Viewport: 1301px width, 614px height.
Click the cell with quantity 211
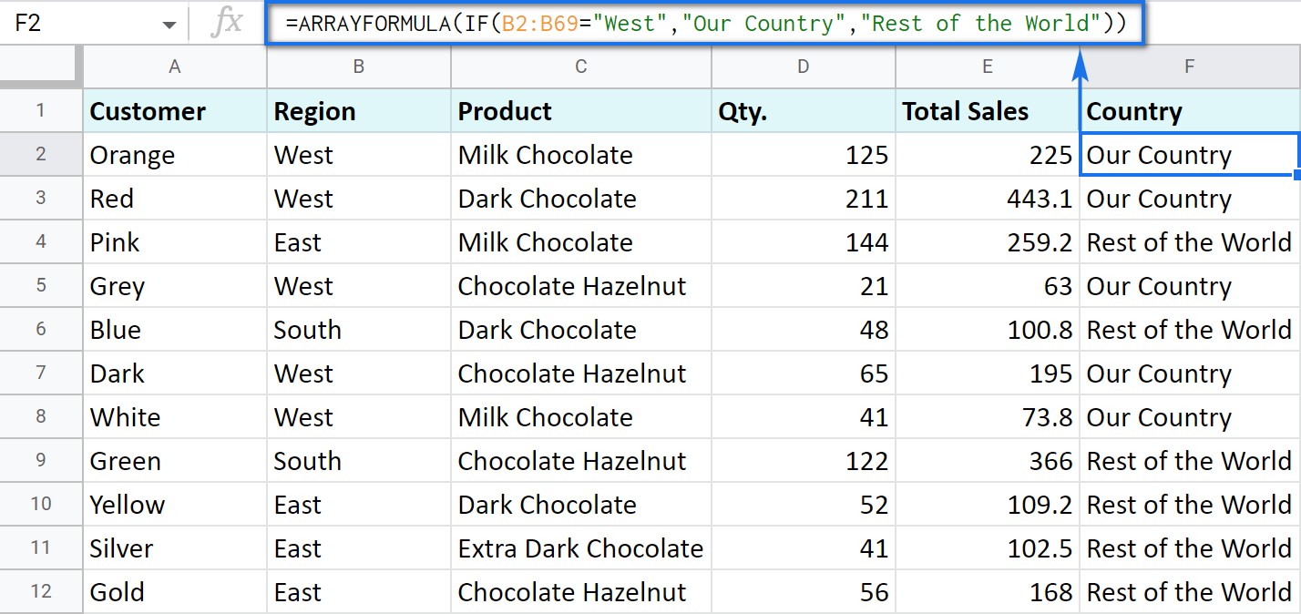[x=802, y=199]
